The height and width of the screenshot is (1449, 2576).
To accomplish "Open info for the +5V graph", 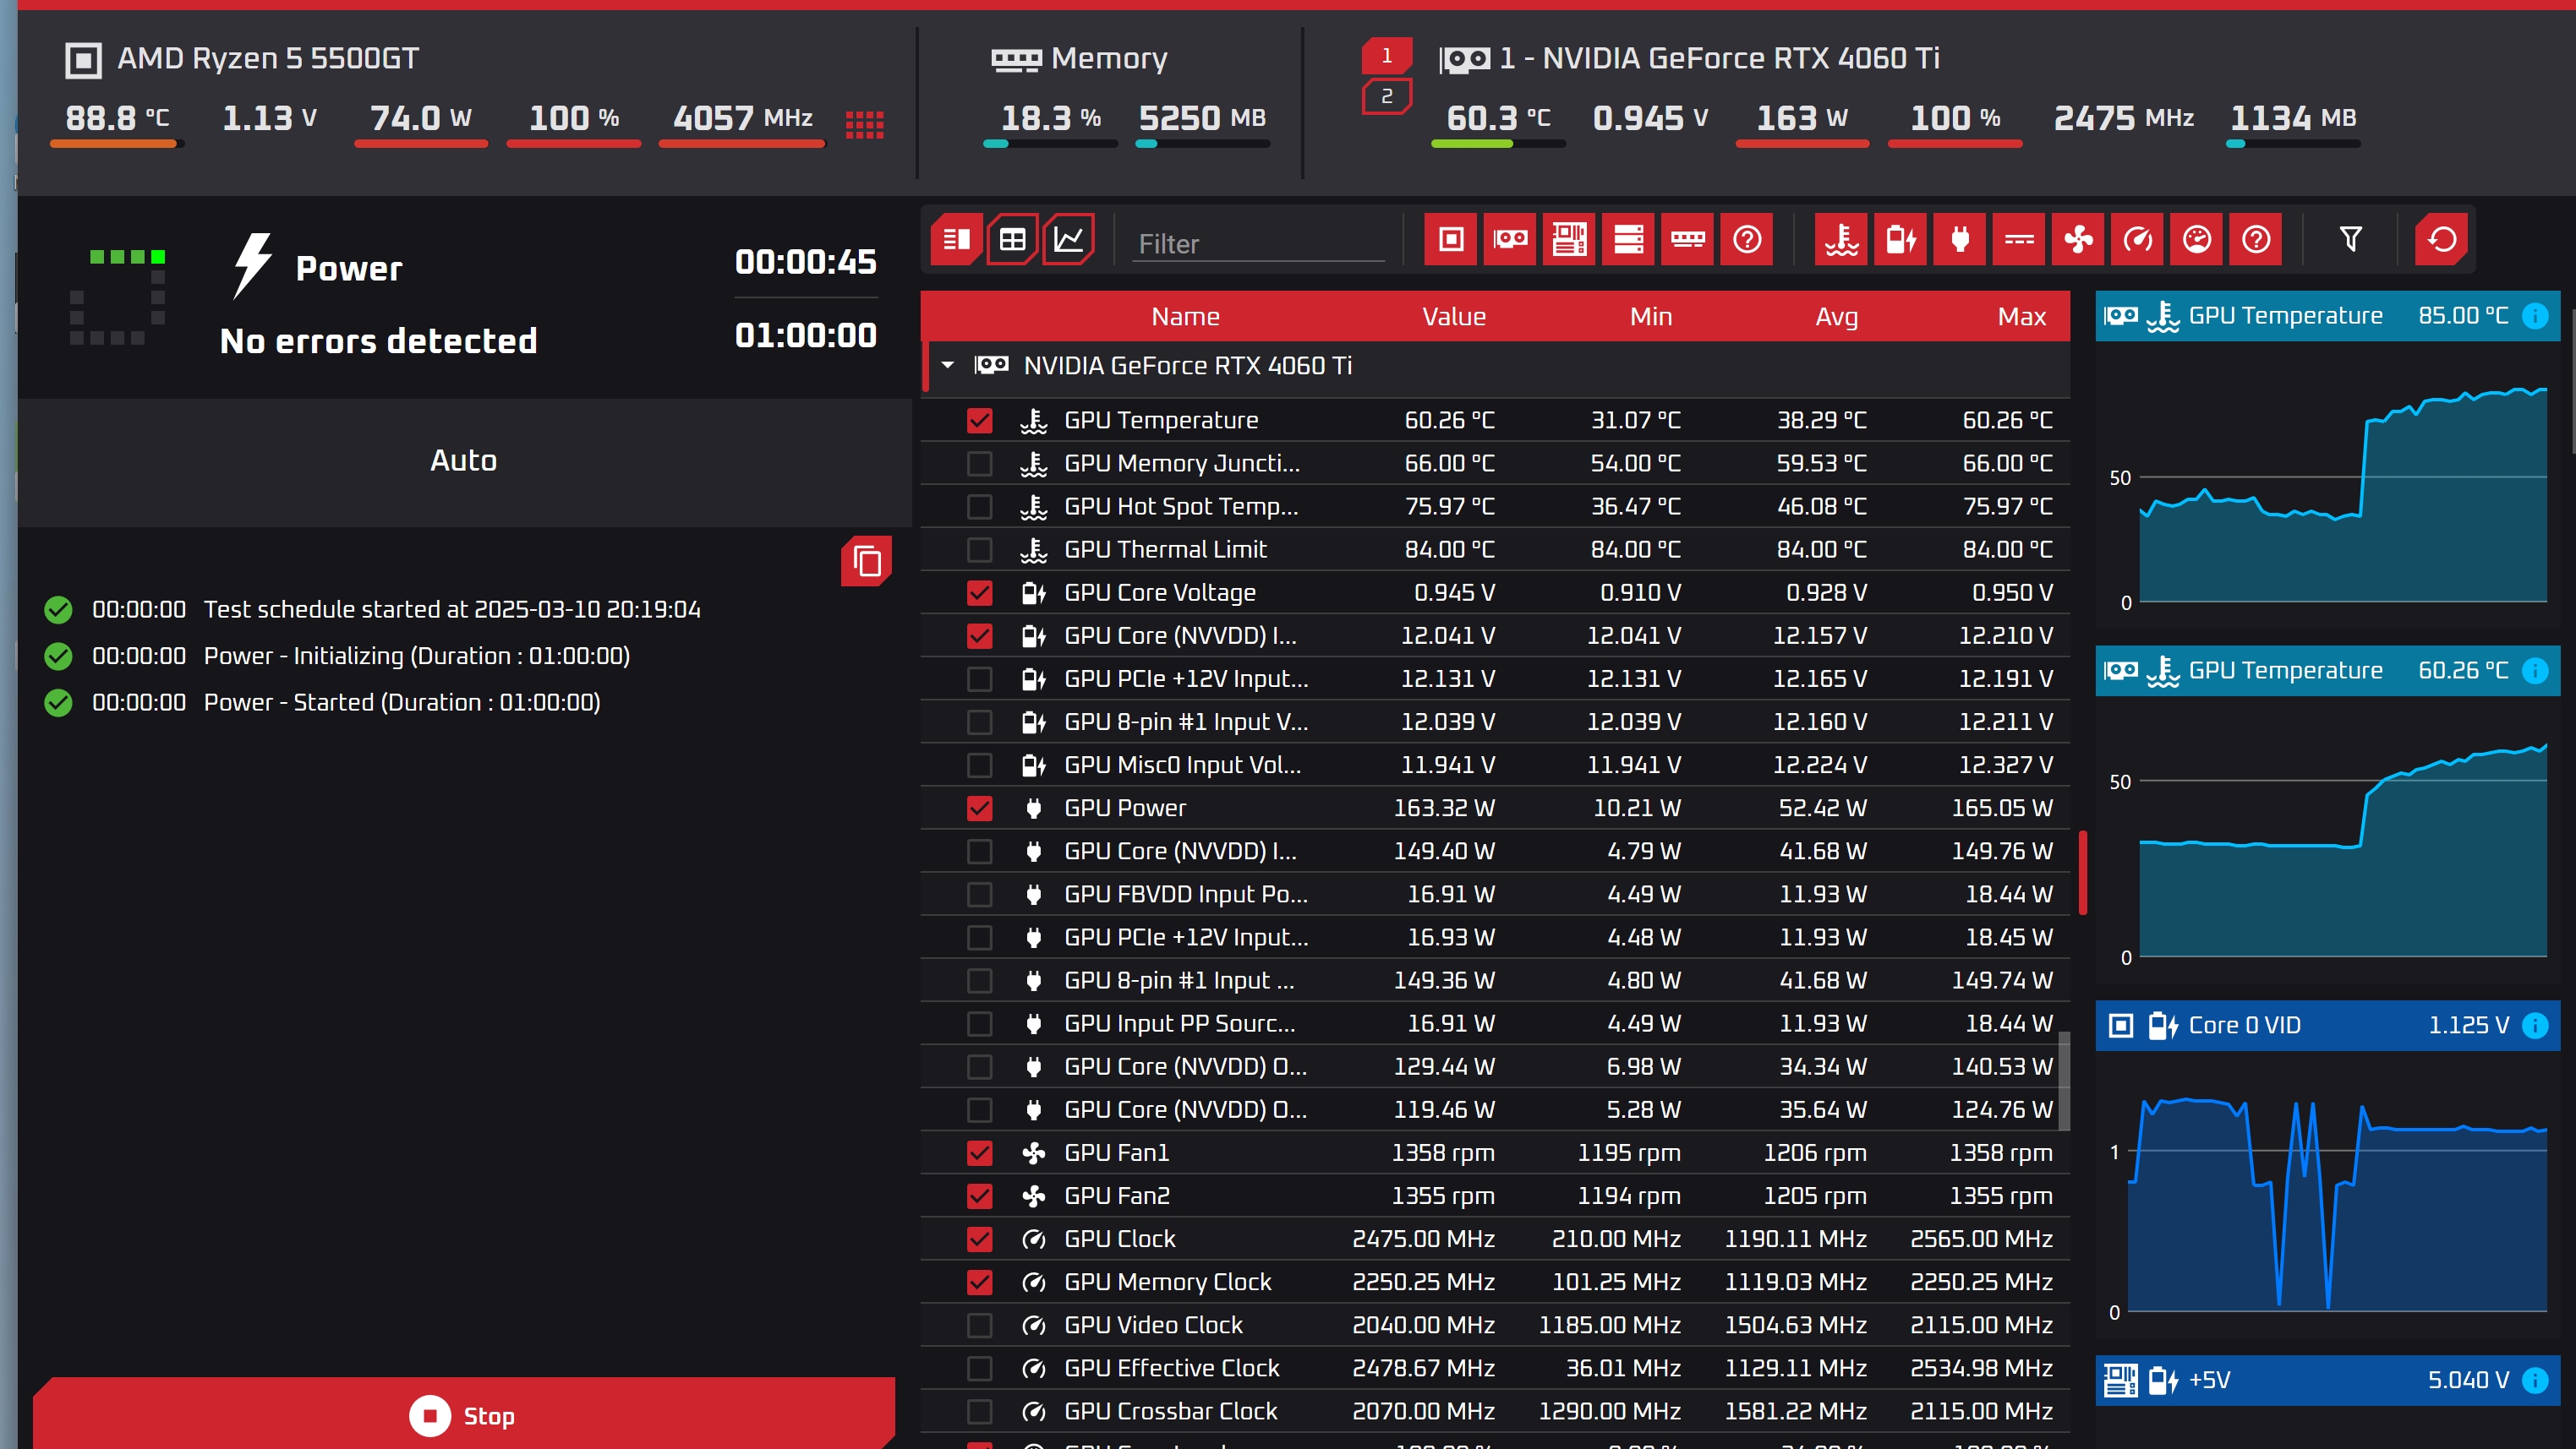I will pos(2535,1380).
